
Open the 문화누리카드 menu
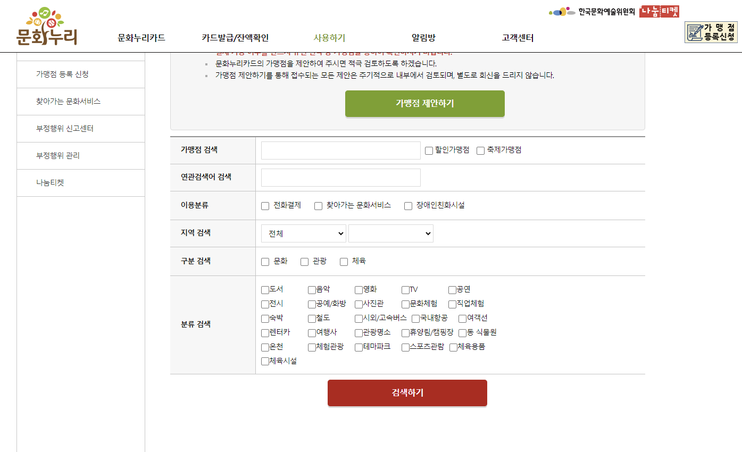141,38
